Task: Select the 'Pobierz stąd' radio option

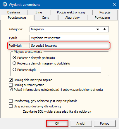Action: [x=14, y=69]
